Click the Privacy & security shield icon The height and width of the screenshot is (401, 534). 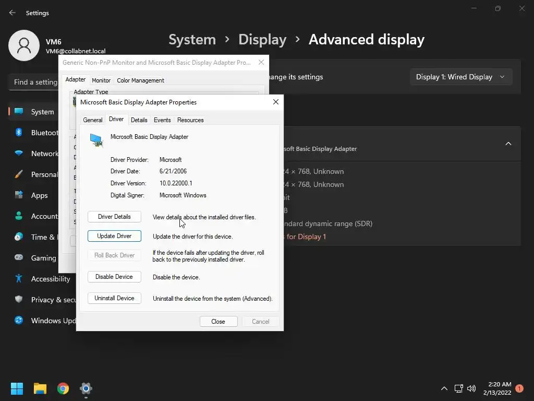click(x=19, y=299)
